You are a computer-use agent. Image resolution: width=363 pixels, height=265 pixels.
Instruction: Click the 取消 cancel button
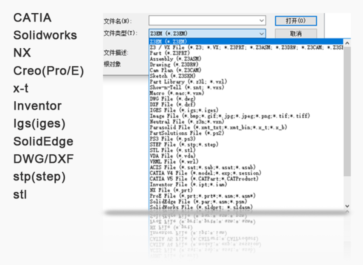tap(296, 33)
